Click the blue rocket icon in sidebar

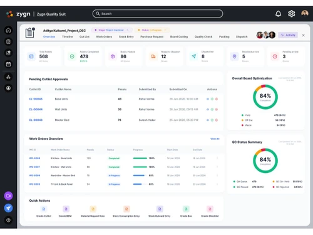pyautogui.click(x=8, y=208)
